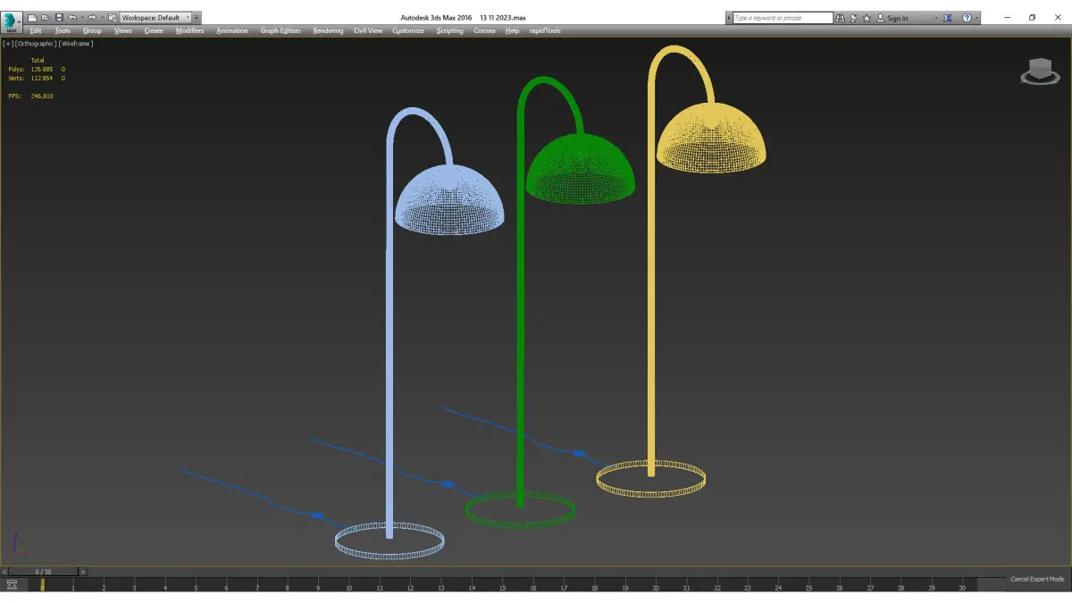1072x603 pixels.
Task: Click the binoculars search icon
Action: tap(841, 18)
